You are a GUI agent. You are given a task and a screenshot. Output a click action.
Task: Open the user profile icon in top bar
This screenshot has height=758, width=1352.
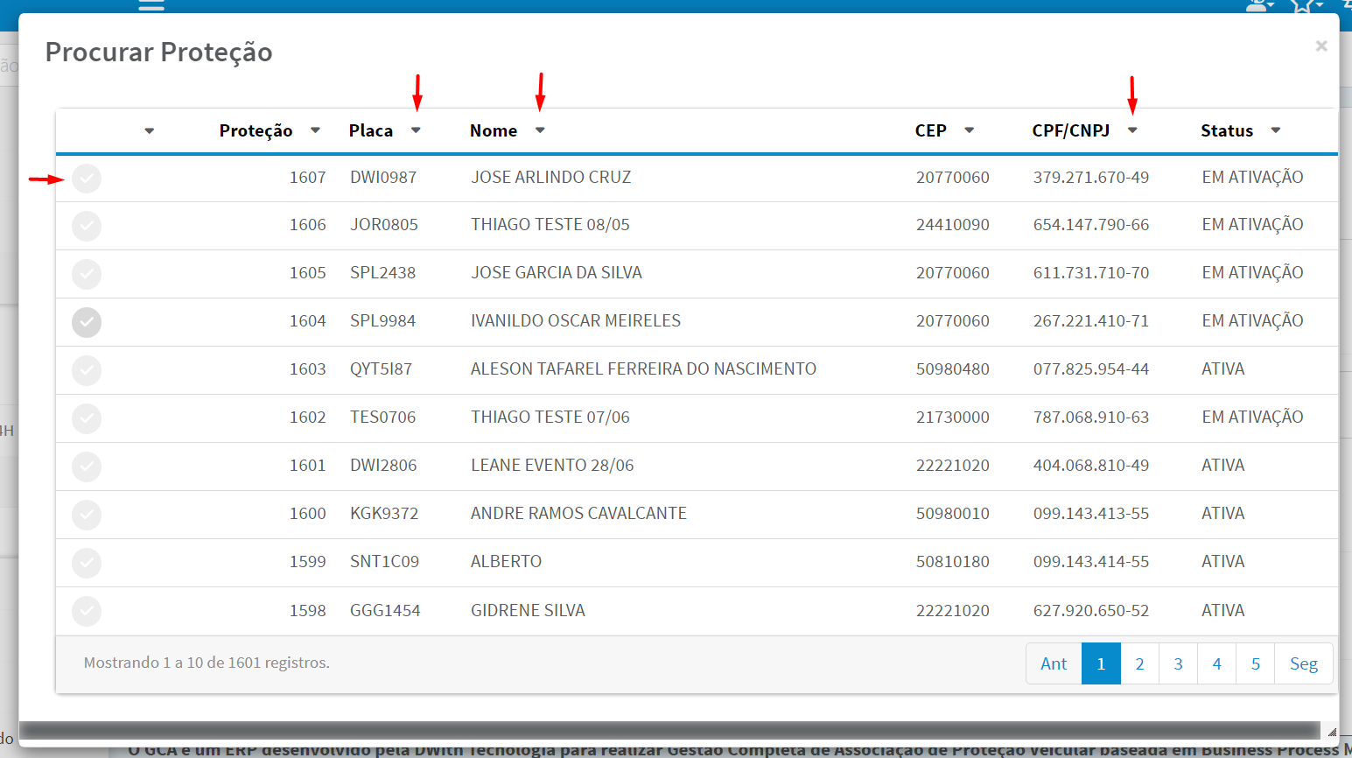click(x=1259, y=5)
